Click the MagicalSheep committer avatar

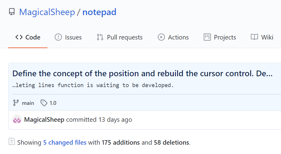(x=17, y=120)
